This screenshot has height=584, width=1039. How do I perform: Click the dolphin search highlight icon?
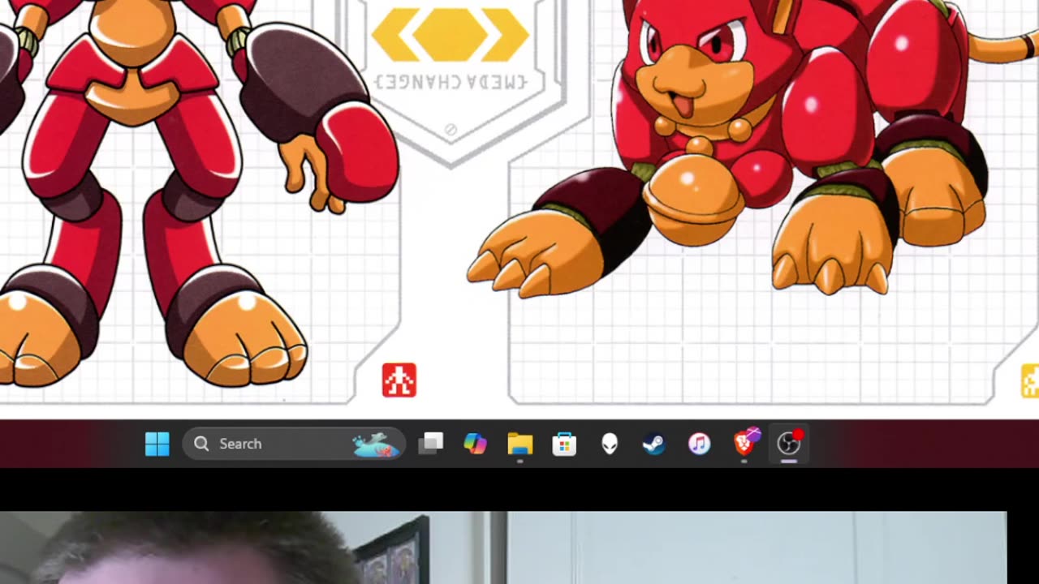(x=374, y=444)
